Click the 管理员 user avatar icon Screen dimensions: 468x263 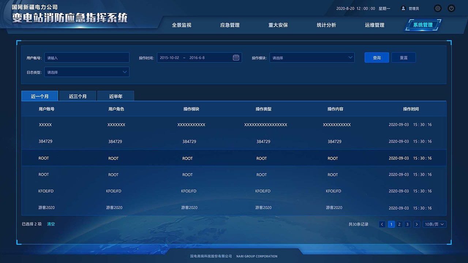403,8
